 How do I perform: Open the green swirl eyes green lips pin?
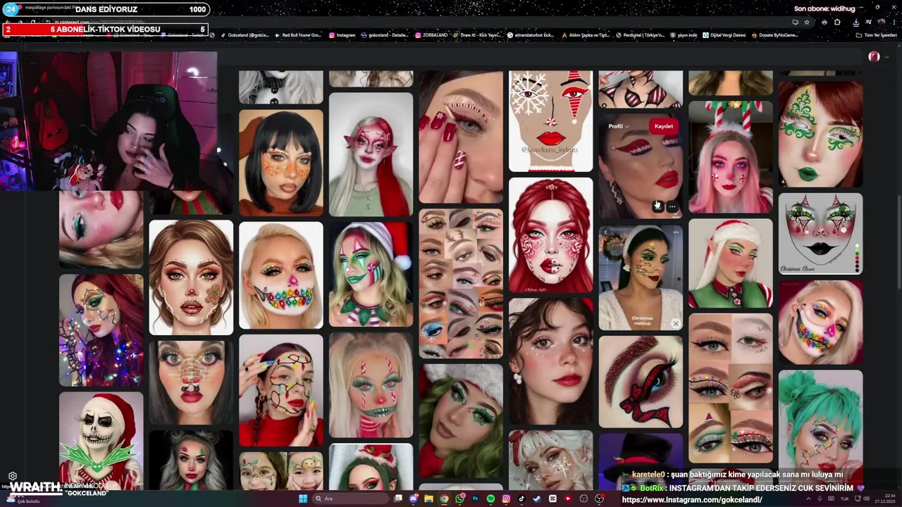click(x=820, y=134)
